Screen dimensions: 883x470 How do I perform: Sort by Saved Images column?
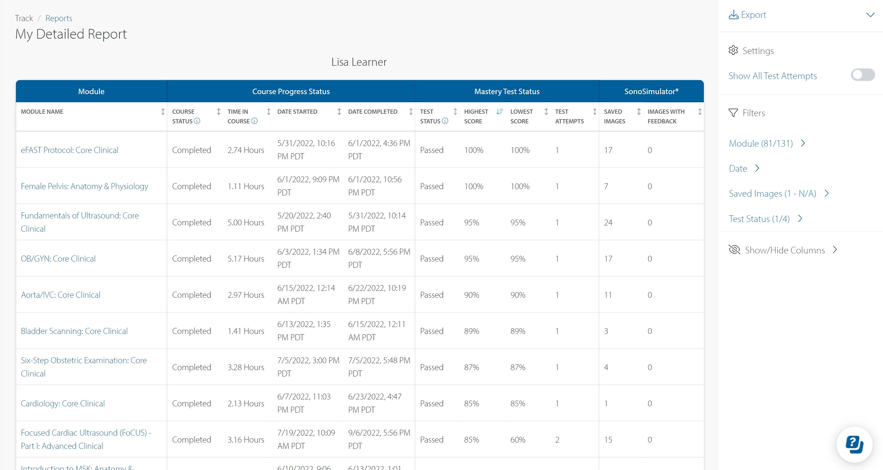coord(639,112)
